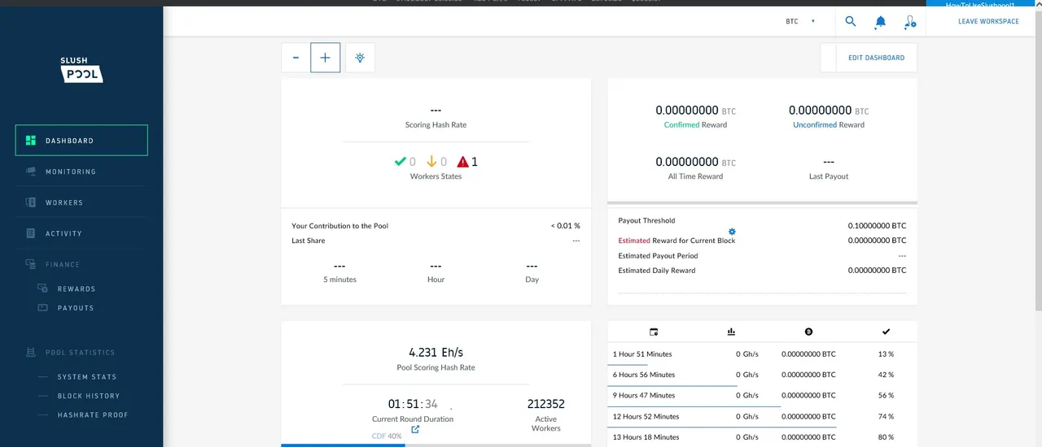Screen dimensions: 1042x447
Task: Click the Pool Statistics section header icon
Action: point(31,353)
